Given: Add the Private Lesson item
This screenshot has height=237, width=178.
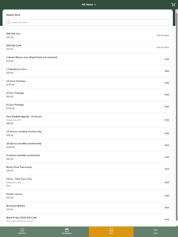Looking at the screenshot, I should tap(167, 196).
